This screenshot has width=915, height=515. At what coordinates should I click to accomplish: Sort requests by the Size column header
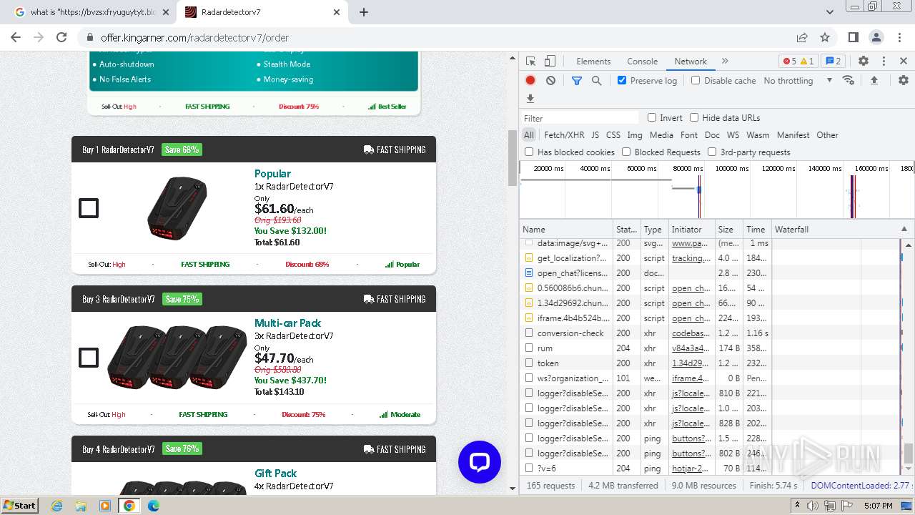click(x=728, y=229)
